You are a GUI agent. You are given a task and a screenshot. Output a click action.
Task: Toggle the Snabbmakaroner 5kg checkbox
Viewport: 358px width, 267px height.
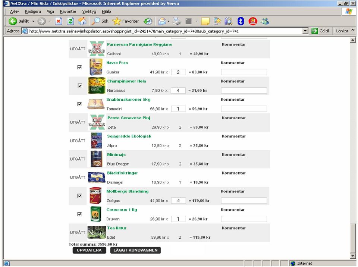click(x=79, y=104)
